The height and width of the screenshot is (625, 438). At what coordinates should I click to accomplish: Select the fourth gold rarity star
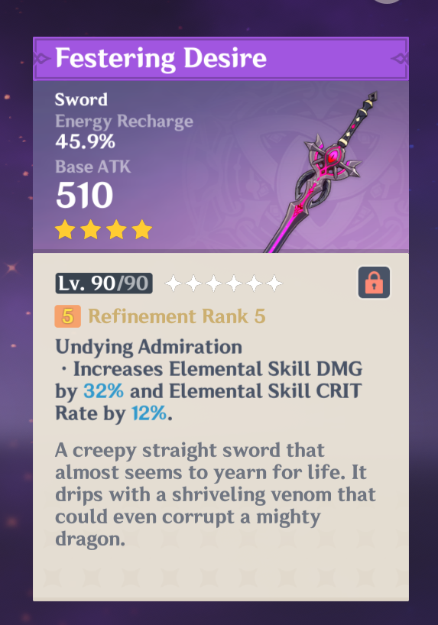click(x=142, y=229)
